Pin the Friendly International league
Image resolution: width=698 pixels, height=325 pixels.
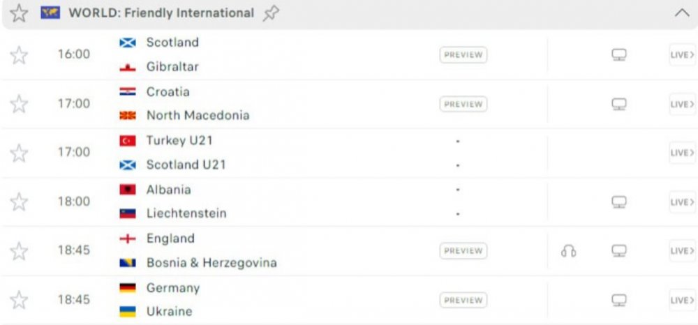click(x=270, y=13)
